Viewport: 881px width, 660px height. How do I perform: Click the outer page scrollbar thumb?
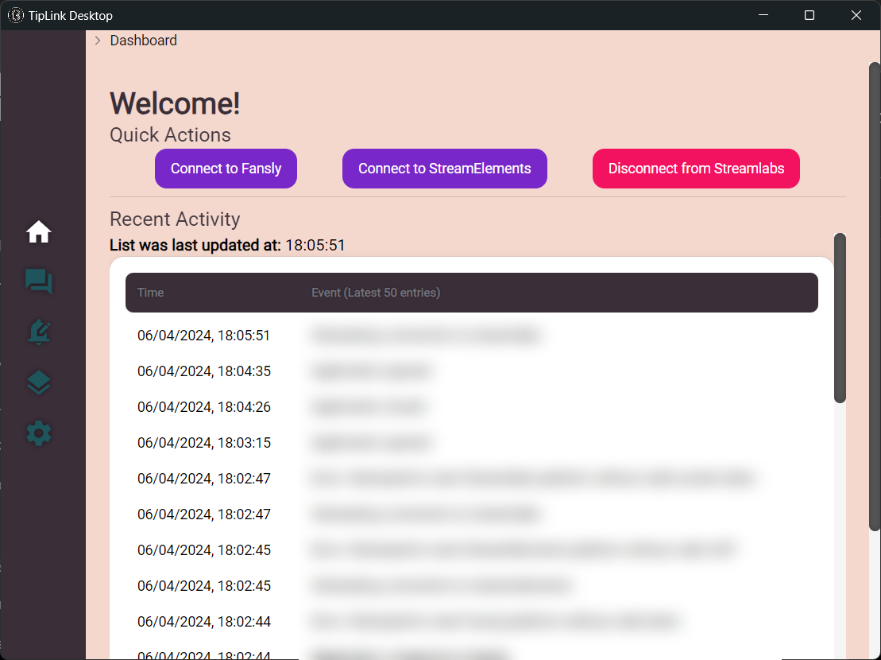point(875,297)
